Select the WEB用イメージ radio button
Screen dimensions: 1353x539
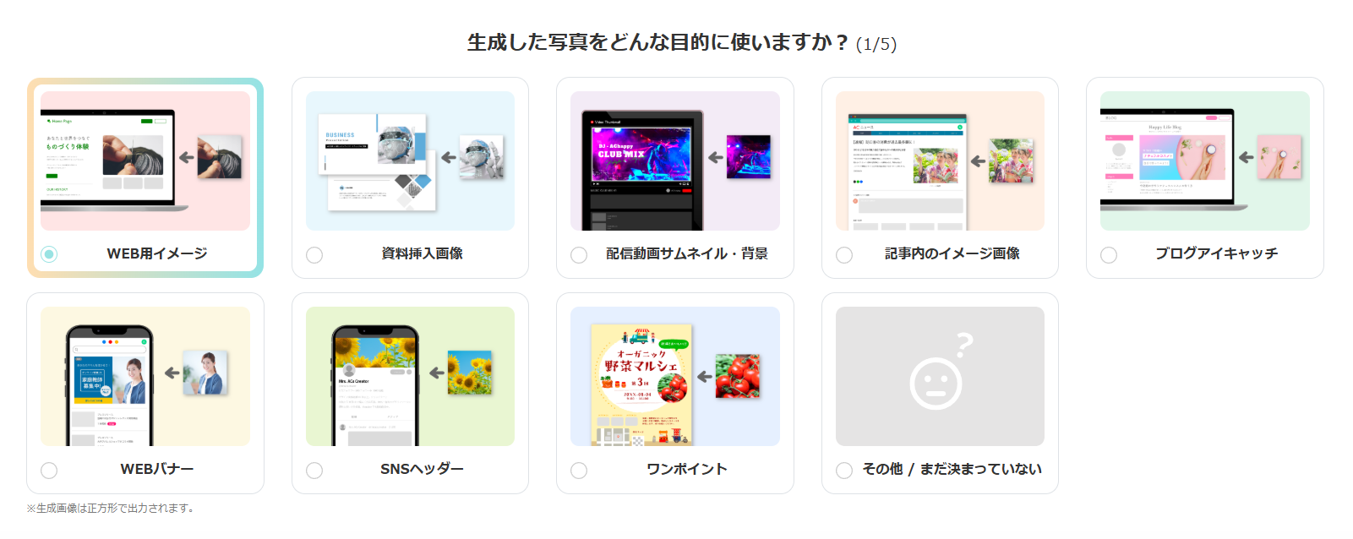[x=49, y=254]
